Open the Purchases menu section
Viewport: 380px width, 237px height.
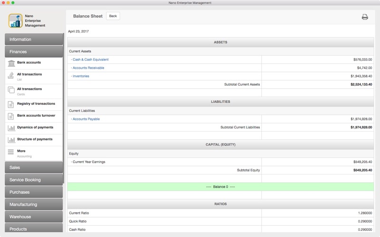34,192
